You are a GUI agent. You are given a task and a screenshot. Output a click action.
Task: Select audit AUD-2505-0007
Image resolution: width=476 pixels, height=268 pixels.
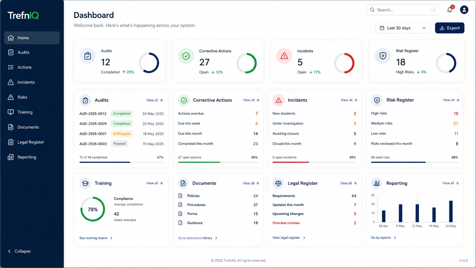(x=93, y=134)
